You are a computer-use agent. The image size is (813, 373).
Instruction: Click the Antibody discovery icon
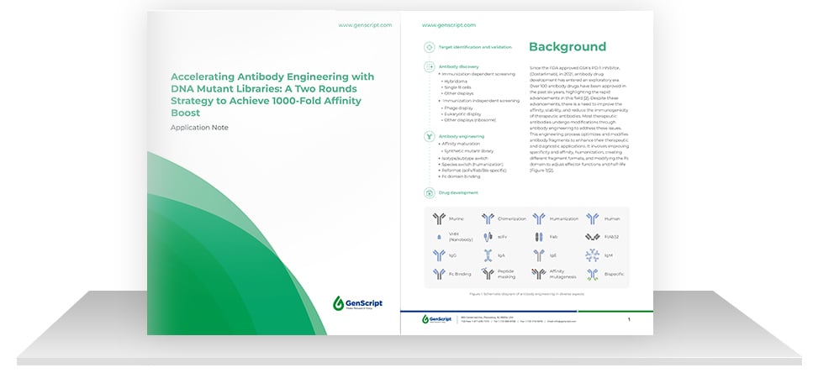pos(430,66)
